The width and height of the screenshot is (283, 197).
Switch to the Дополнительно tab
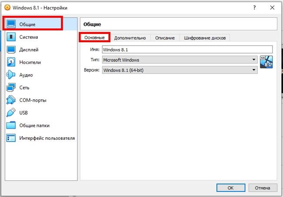coord(130,38)
